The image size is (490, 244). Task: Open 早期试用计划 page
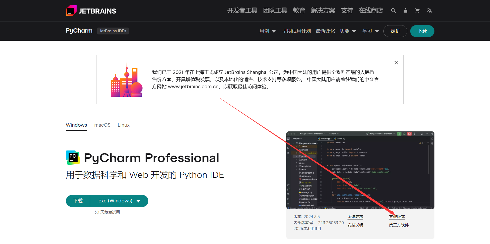click(296, 31)
